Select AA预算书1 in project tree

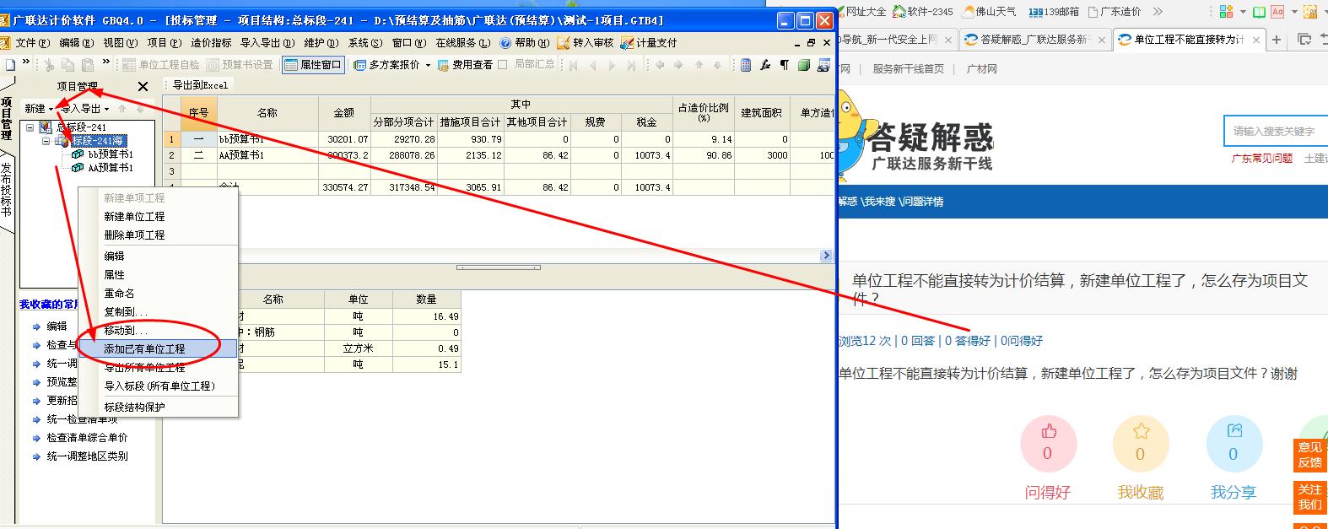click(x=111, y=168)
